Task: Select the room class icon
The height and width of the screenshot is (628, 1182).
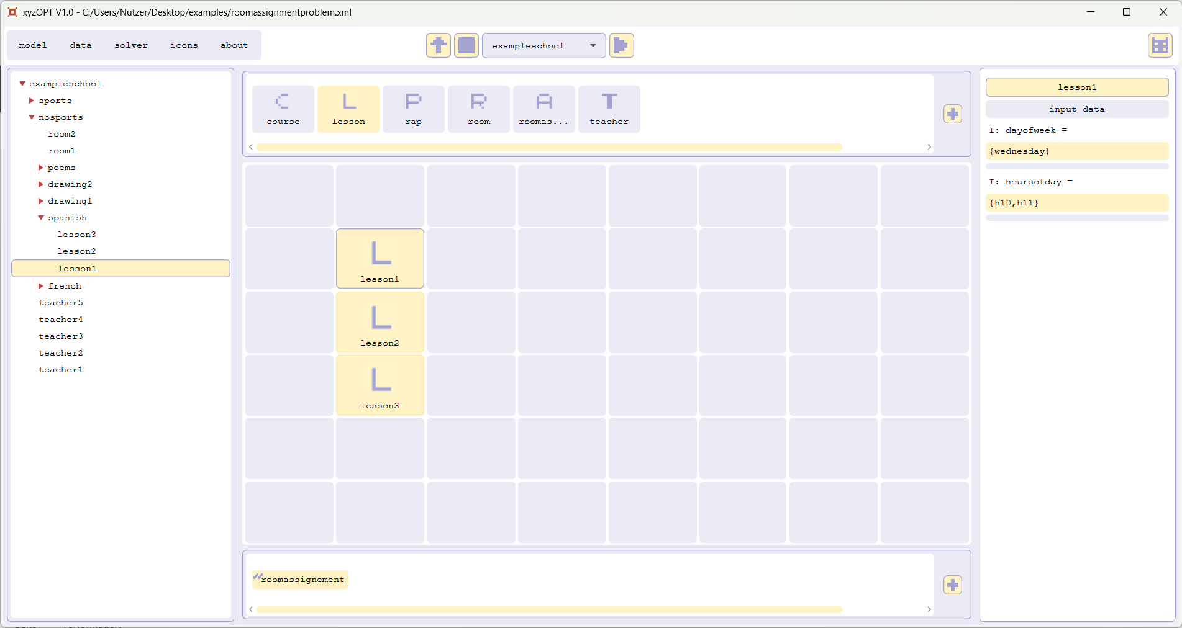Action: click(x=479, y=109)
